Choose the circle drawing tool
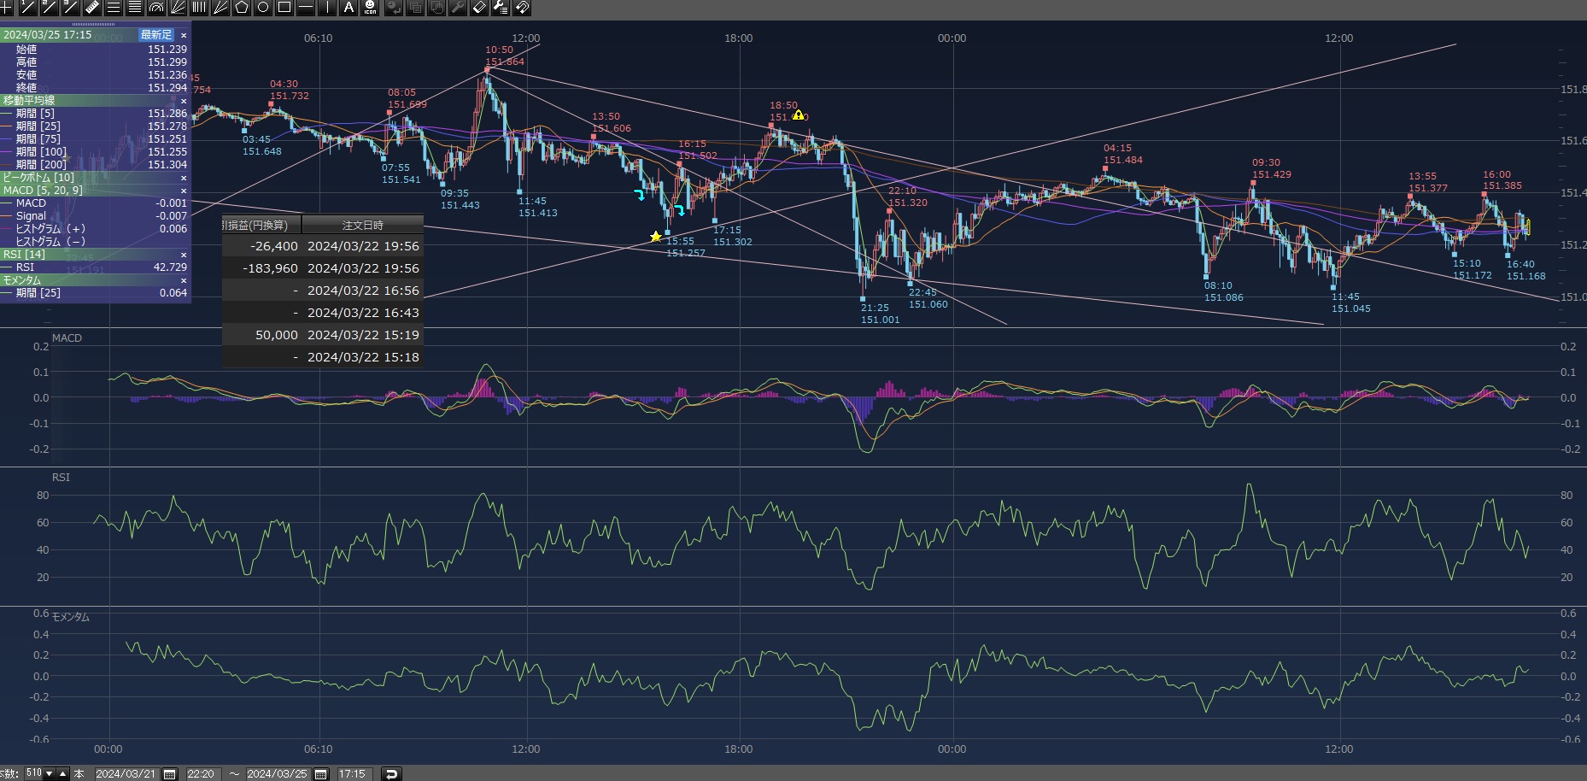Viewport: 1587px width, 781px height. tap(263, 8)
